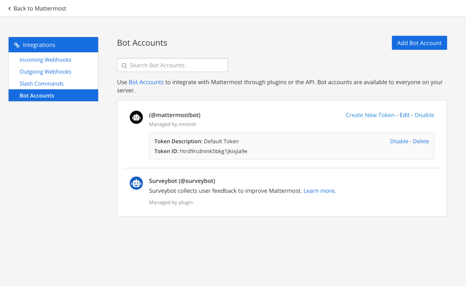Open the Surveybot Learn more link
This screenshot has height=286, width=466.
[x=319, y=191]
